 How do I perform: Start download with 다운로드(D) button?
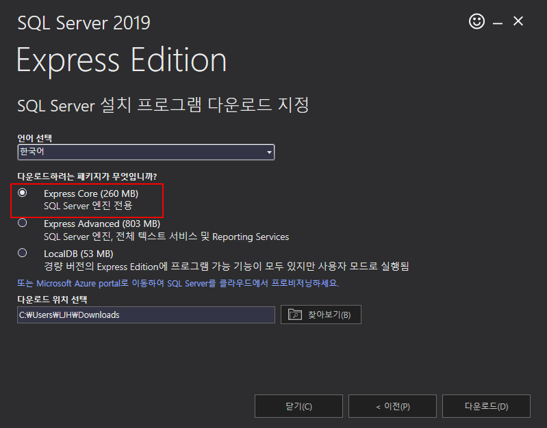(x=486, y=406)
